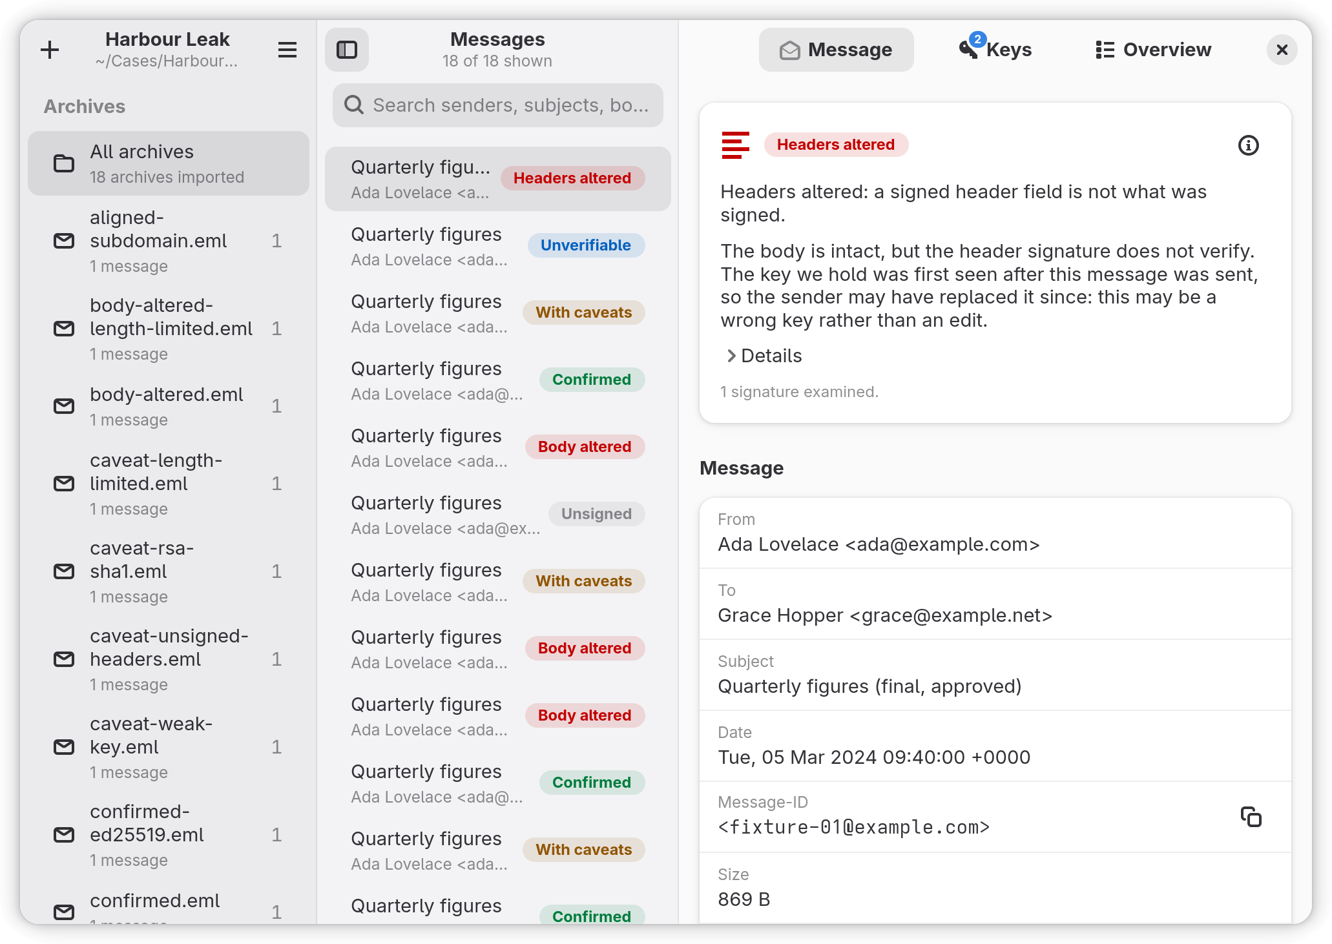Click the search magnifier icon
Image resolution: width=1332 pixels, height=944 pixels.
click(x=353, y=105)
